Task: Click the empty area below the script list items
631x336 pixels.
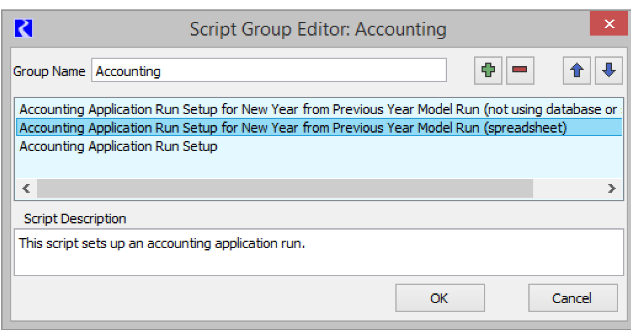Action: 319,166
